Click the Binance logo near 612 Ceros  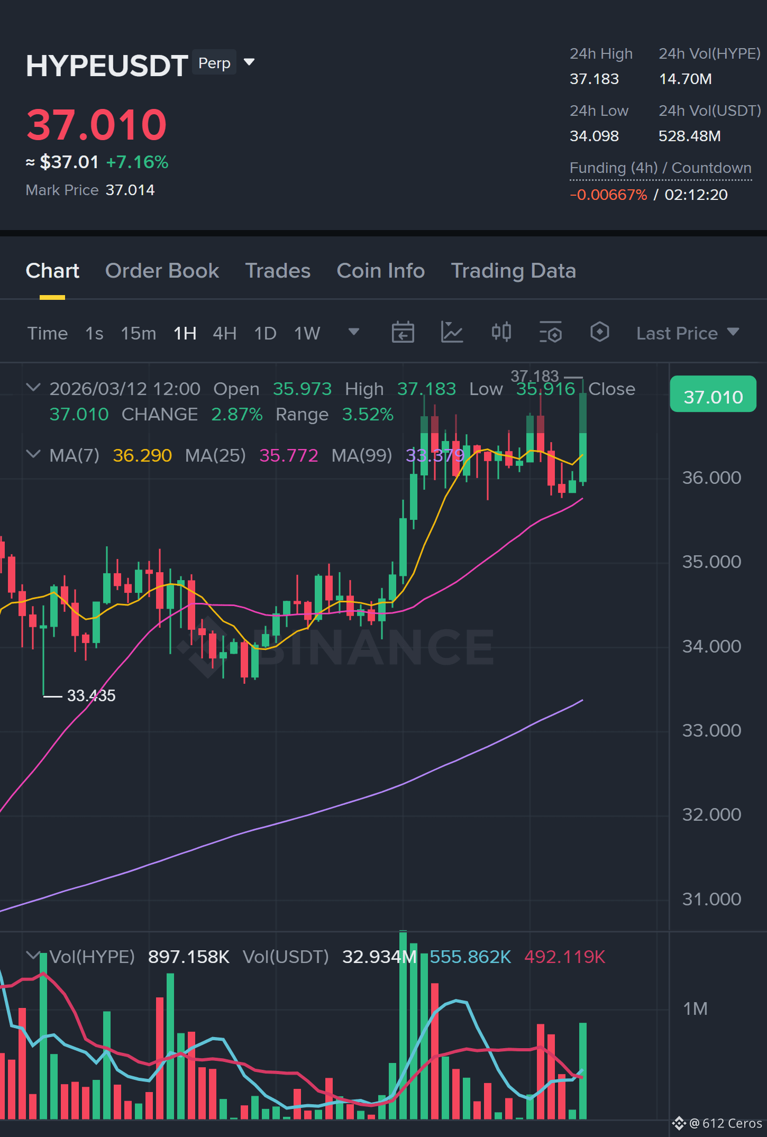pyautogui.click(x=679, y=1123)
